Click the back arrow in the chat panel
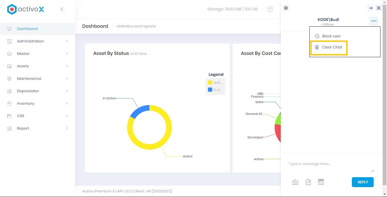The height and width of the screenshot is (197, 387). (x=286, y=8)
